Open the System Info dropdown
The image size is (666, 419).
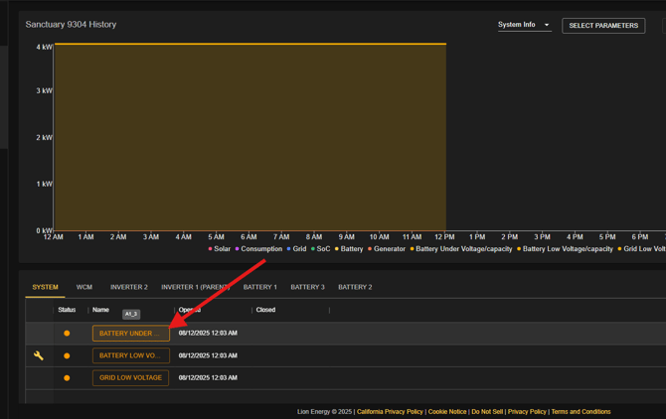(x=524, y=25)
